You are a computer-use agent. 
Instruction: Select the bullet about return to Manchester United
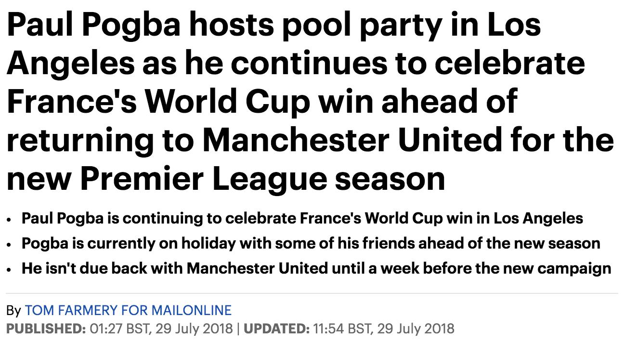click(x=316, y=268)
